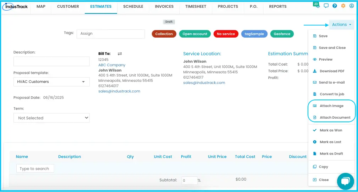This screenshot has width=358, height=192.
Task: Click the Description text box
Action: (x=51, y=61)
